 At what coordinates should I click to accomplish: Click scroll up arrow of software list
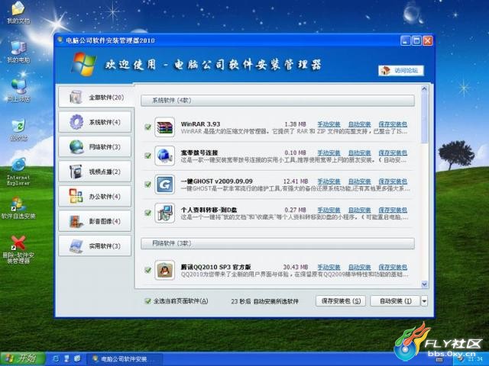pos(424,88)
